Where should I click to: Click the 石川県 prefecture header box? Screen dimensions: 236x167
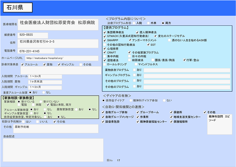(x=18, y=8)
